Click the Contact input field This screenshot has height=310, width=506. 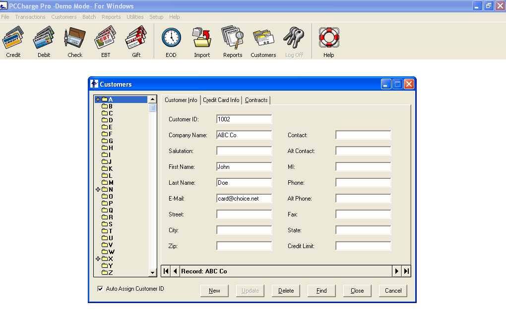tap(363, 135)
